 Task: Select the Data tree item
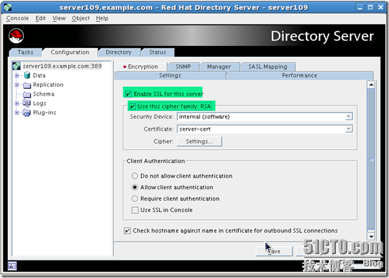click(x=39, y=76)
